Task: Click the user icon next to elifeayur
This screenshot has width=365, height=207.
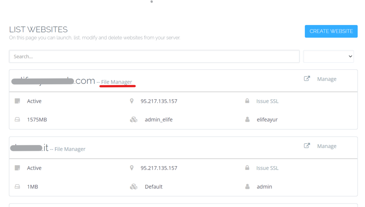Action: click(247, 120)
